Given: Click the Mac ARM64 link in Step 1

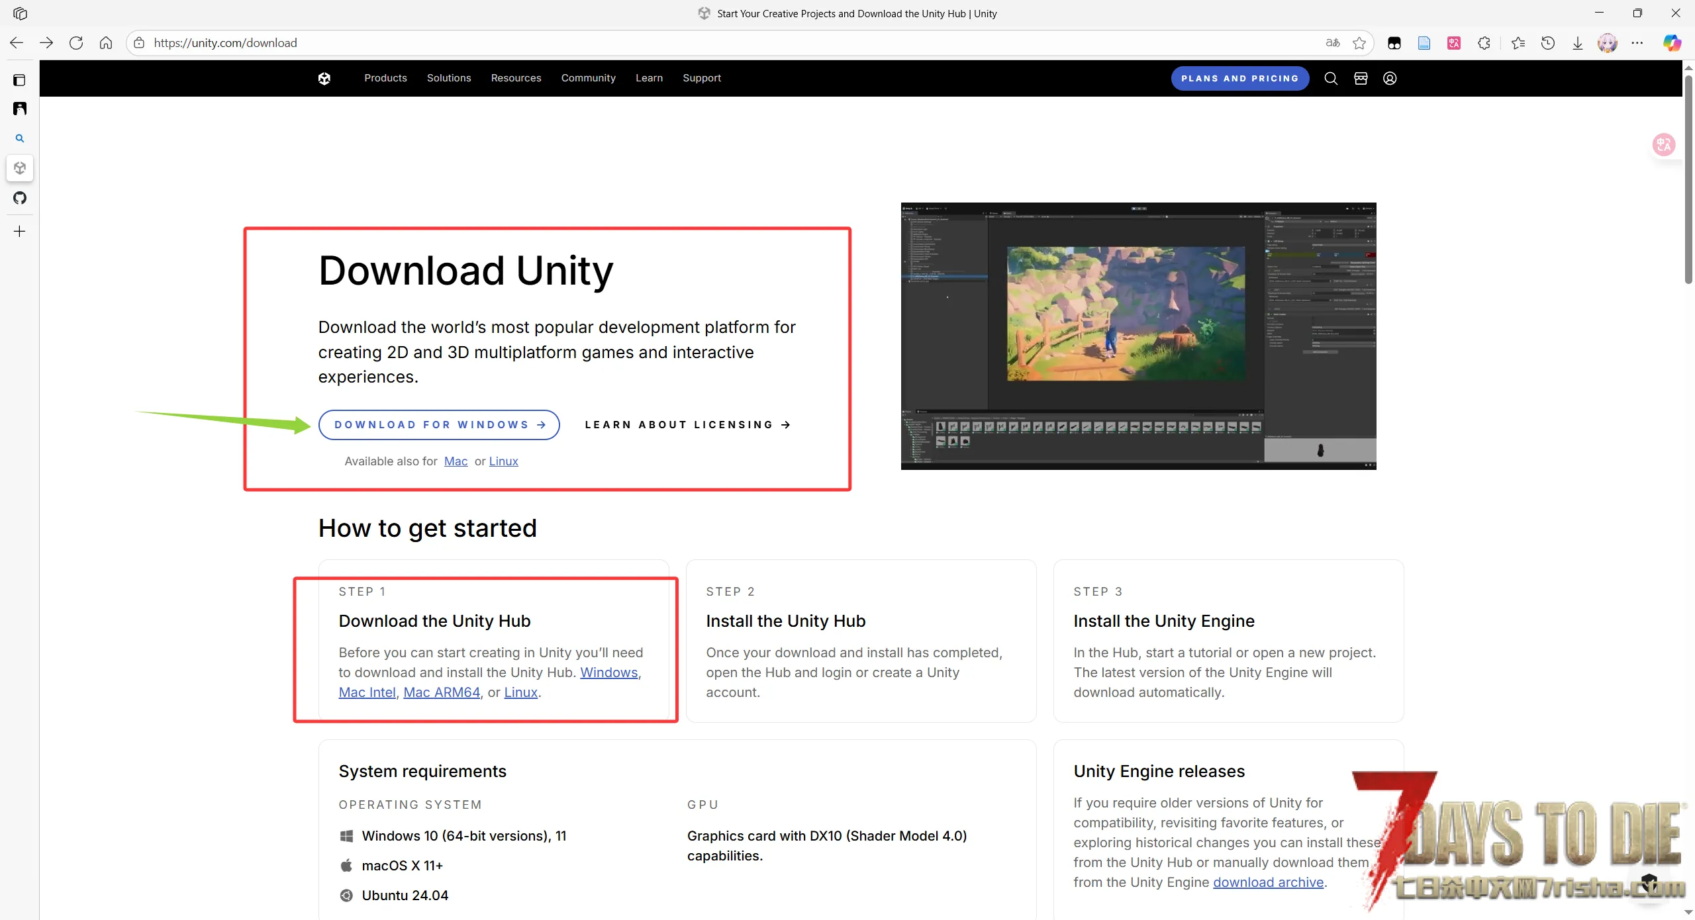Looking at the screenshot, I should [x=442, y=692].
